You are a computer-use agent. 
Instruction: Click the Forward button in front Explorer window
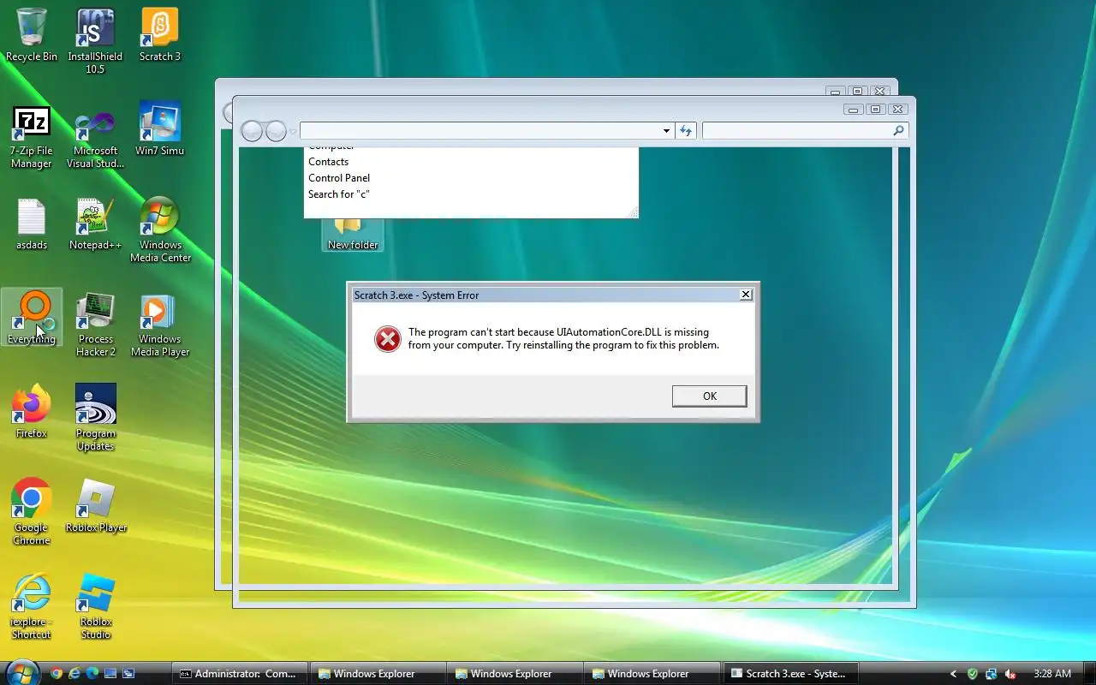click(276, 131)
